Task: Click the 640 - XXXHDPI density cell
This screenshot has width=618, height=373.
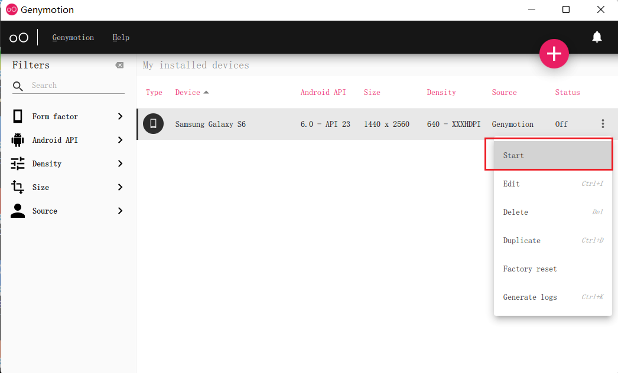Action: (x=454, y=124)
